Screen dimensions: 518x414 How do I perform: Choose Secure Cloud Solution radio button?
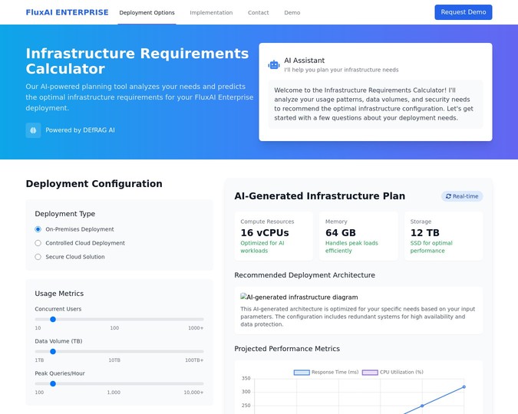click(38, 257)
